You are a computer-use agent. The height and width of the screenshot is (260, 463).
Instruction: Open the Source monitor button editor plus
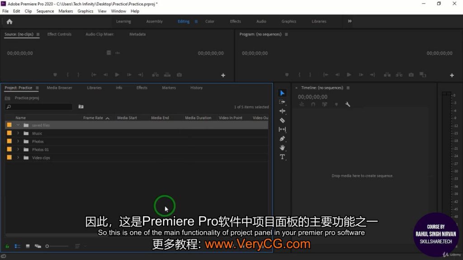pyautogui.click(x=223, y=75)
